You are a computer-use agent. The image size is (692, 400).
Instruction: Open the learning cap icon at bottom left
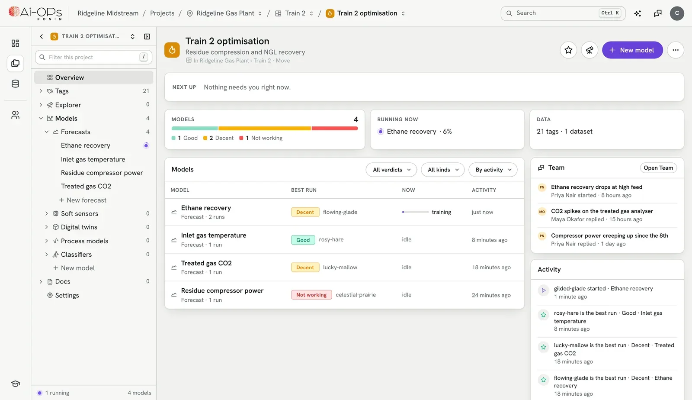click(x=15, y=384)
